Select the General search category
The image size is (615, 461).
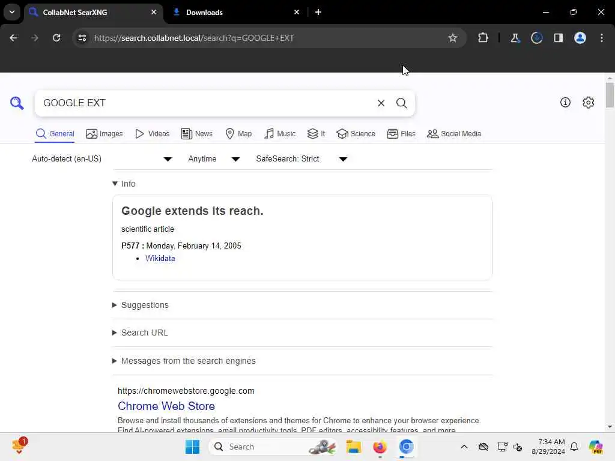pos(55,134)
